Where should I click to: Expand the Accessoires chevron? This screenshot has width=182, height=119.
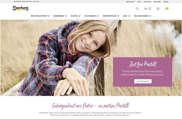98,16
